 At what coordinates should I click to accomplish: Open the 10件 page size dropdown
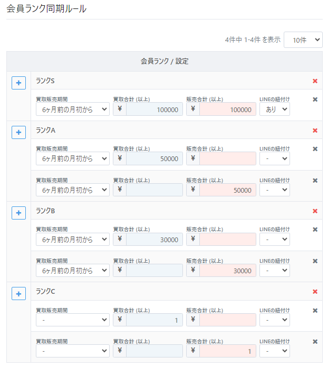click(303, 39)
